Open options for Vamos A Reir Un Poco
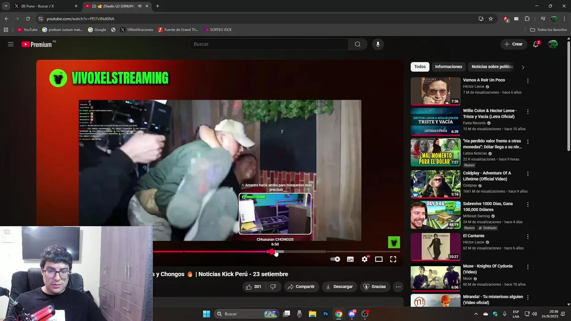571x321 pixels. 528,81
